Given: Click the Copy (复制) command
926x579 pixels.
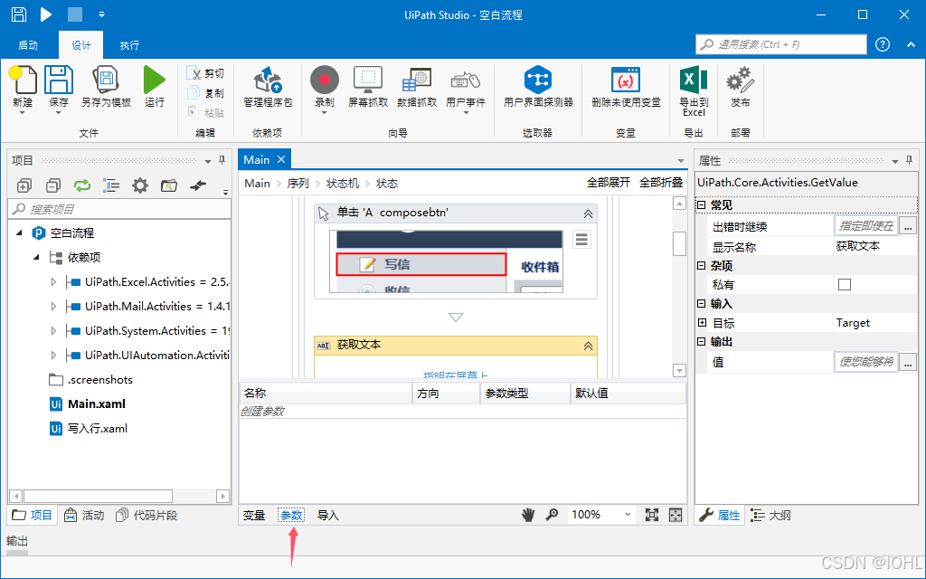Looking at the screenshot, I should pyautogui.click(x=205, y=93).
